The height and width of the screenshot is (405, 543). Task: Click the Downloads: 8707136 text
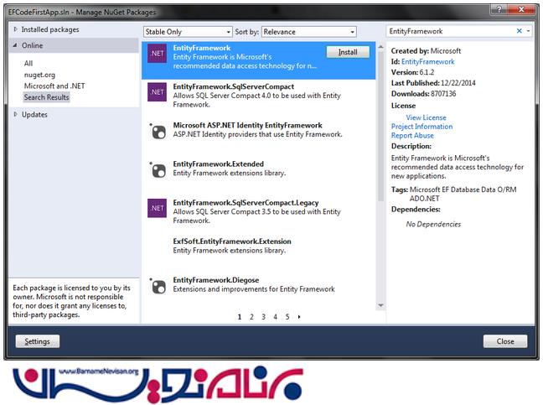coord(423,94)
